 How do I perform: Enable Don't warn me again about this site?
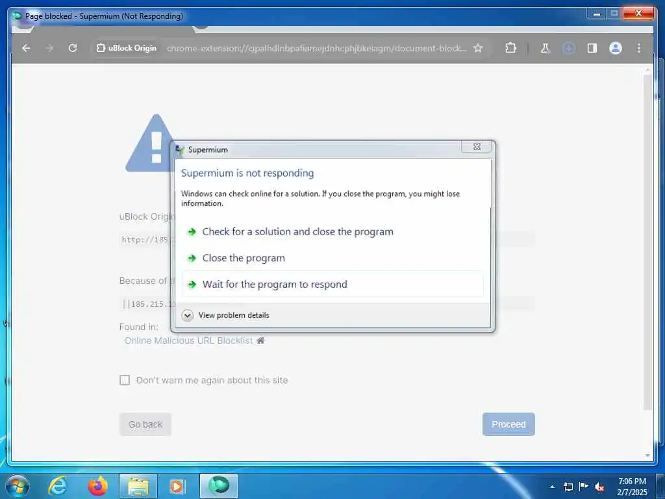125,380
